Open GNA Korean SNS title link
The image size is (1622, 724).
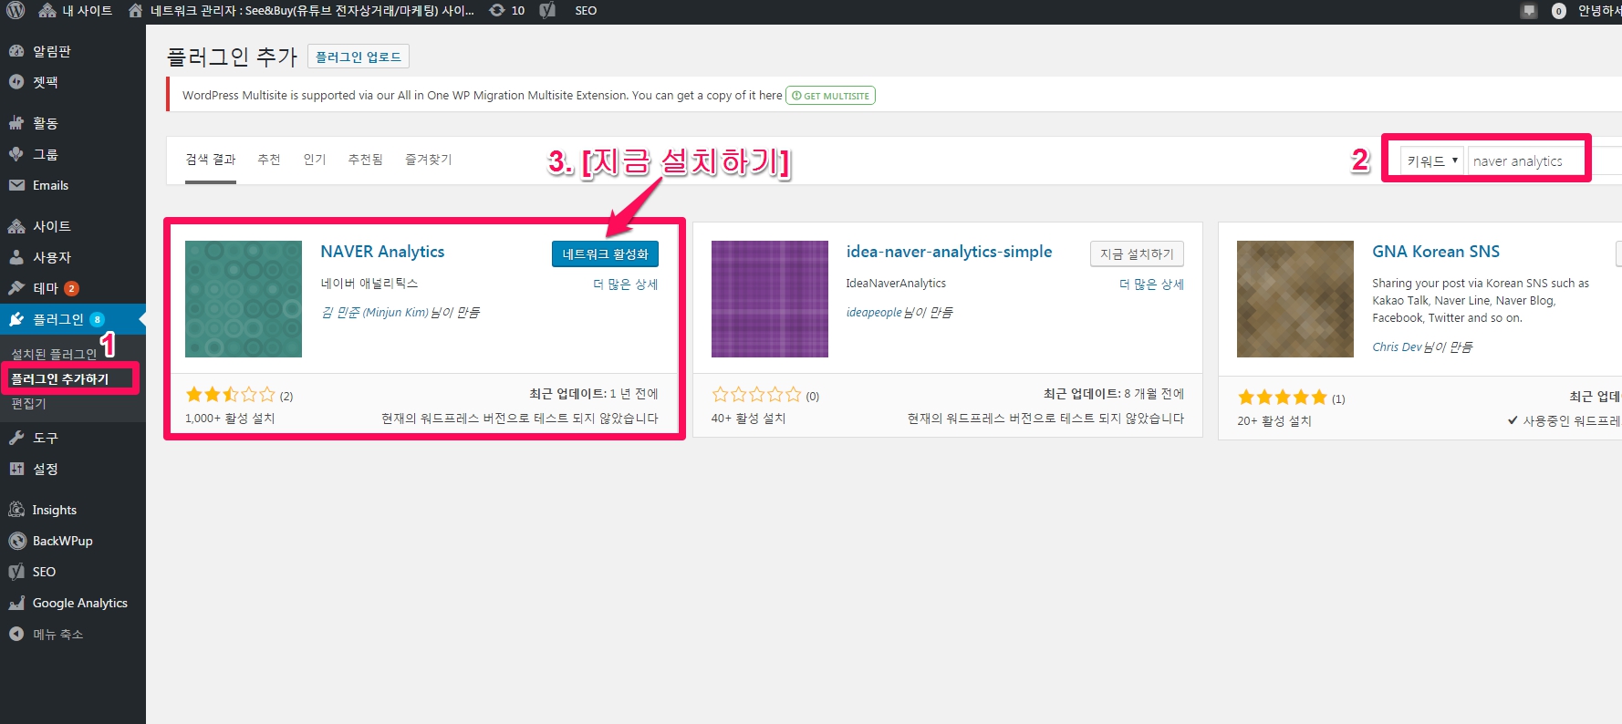point(1436,252)
